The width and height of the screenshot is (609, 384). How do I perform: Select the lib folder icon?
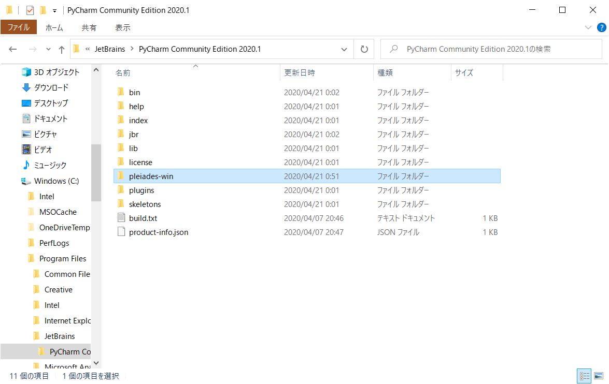pyautogui.click(x=121, y=148)
